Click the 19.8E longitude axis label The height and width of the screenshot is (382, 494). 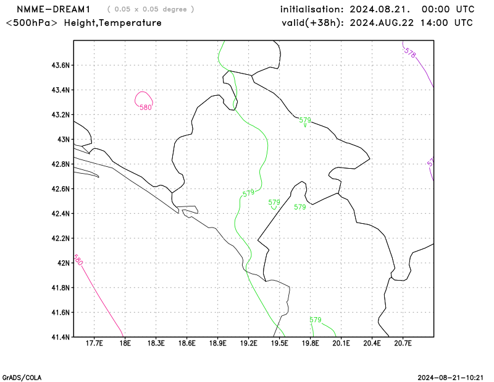point(311,343)
